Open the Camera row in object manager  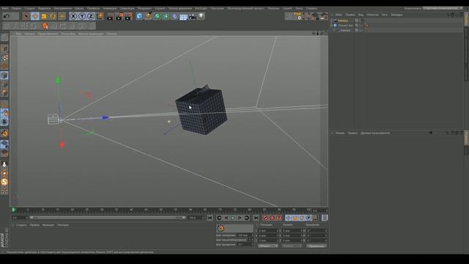click(x=343, y=21)
